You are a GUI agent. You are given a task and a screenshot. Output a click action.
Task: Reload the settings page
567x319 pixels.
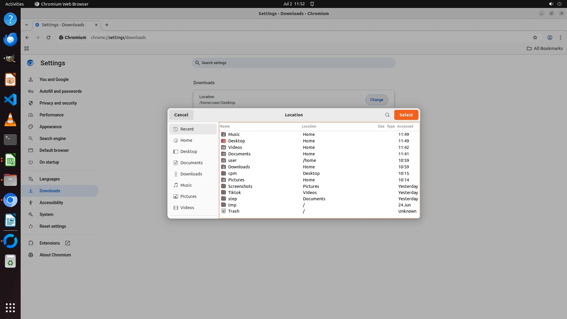point(48,38)
